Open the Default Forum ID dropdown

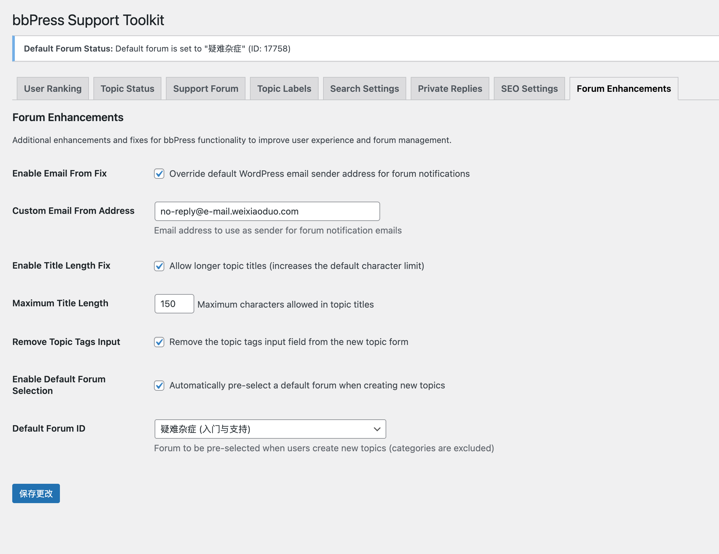tap(270, 429)
